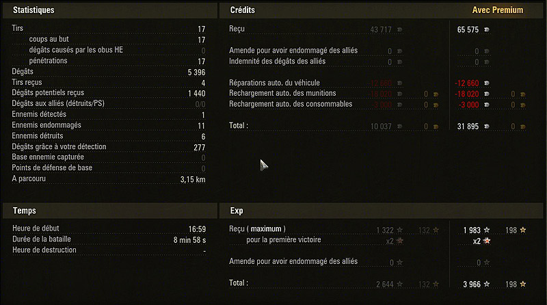Click the Ennemis détruits row
The height and width of the screenshot is (305, 547).
[109, 136]
